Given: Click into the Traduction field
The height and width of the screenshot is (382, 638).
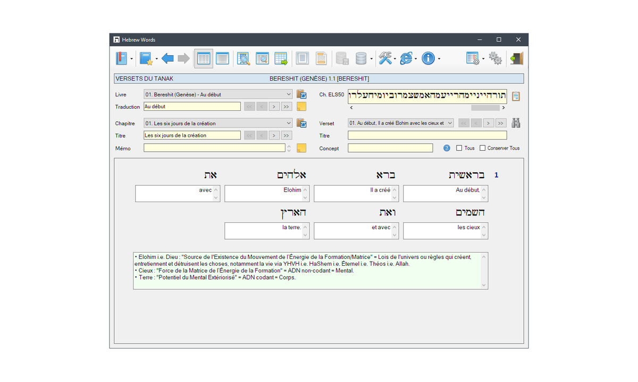Looking at the screenshot, I should tap(192, 107).
